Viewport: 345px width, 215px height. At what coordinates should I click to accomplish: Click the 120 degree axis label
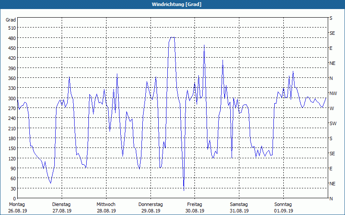click(x=12, y=159)
